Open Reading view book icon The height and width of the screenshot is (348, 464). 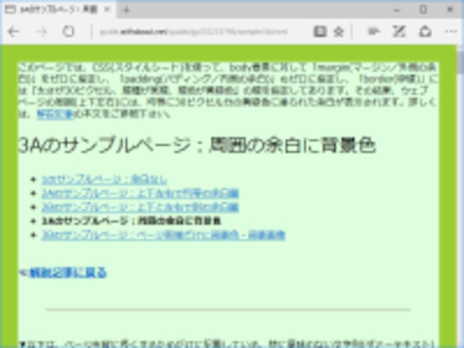coord(320,31)
